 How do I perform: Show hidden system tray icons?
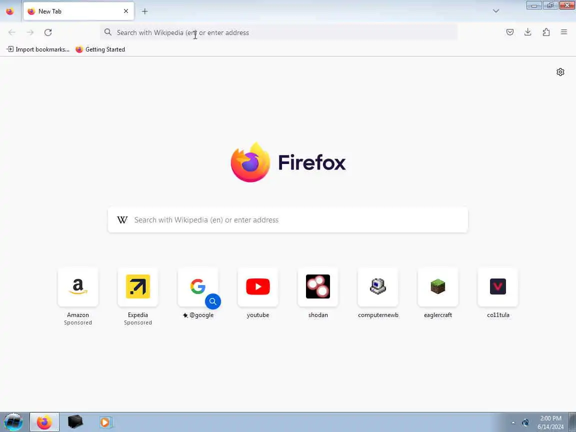513,422
